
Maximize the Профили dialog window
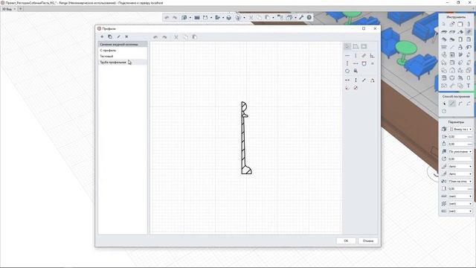pos(364,28)
